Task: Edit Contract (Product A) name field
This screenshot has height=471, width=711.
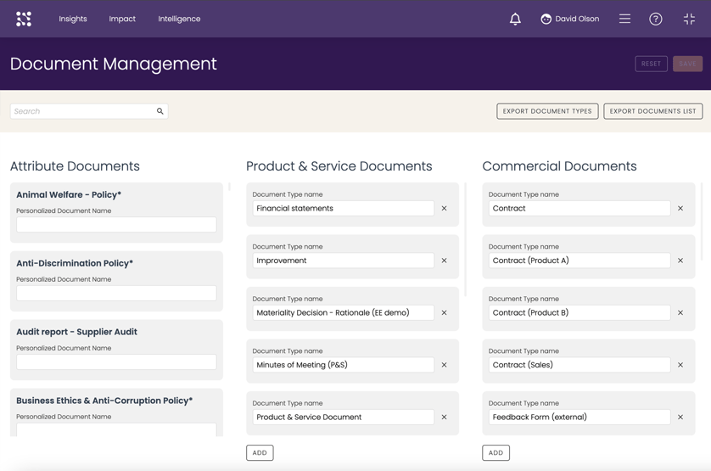Action: (x=579, y=261)
